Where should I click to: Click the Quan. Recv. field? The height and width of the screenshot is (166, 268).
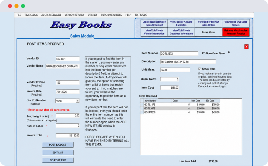click(x=169, y=79)
